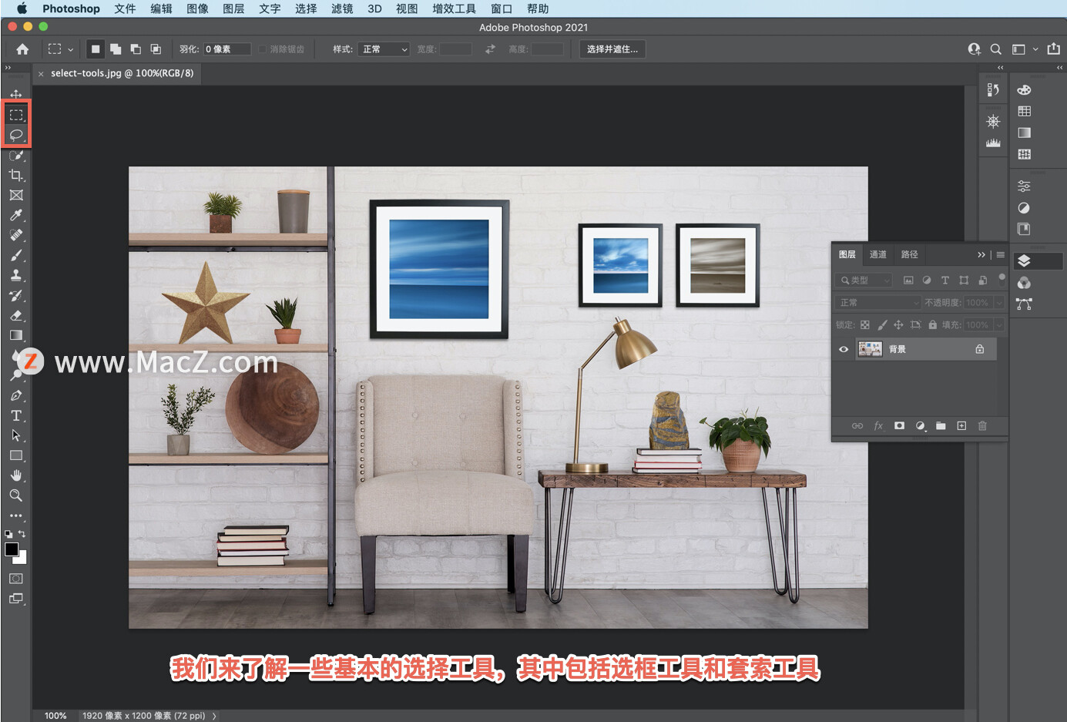Image resolution: width=1067 pixels, height=722 pixels.
Task: Create a new group folder button
Action: click(941, 425)
